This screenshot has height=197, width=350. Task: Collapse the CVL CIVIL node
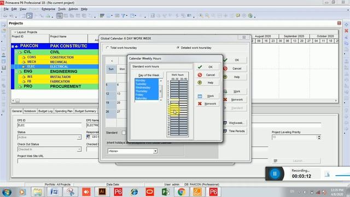[16, 52]
